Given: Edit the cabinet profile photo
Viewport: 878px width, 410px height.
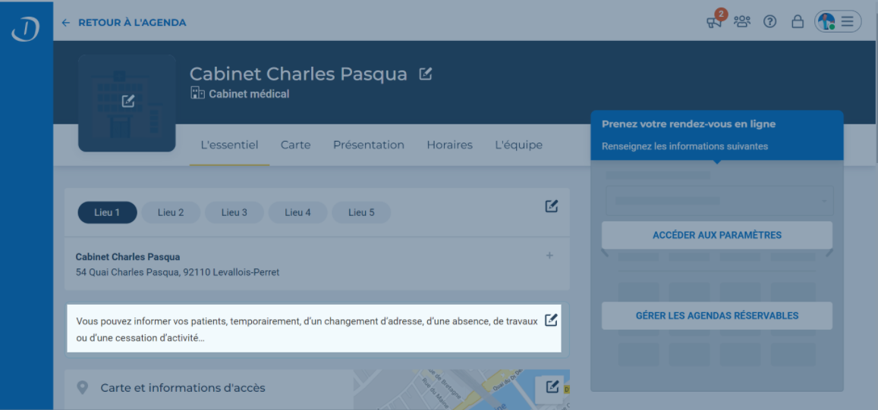Looking at the screenshot, I should click(127, 101).
